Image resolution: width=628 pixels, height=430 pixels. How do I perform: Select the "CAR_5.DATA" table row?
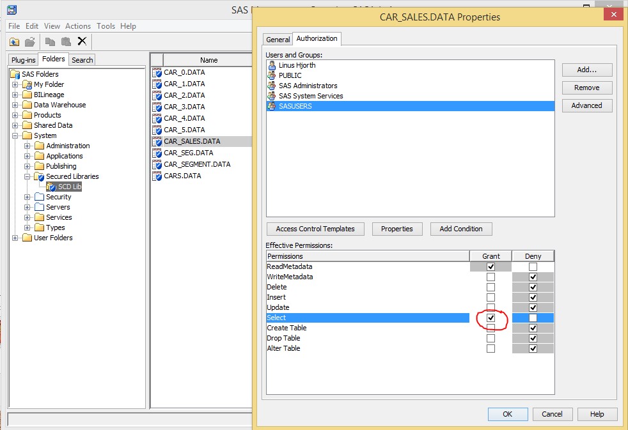tap(202, 130)
